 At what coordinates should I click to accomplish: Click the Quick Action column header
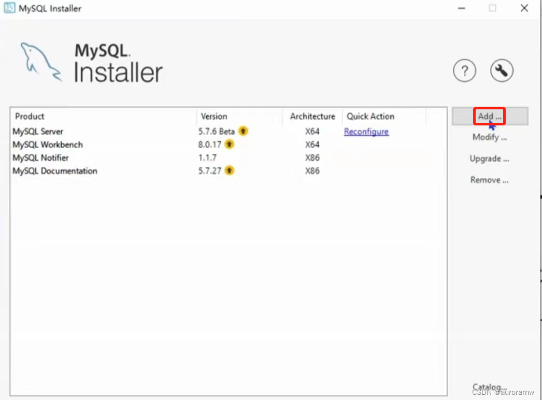coord(384,116)
